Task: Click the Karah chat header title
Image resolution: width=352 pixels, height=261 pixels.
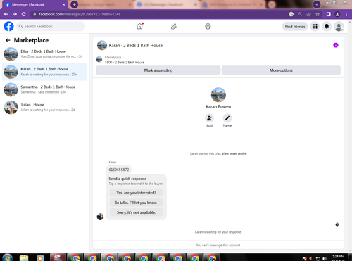Action: [x=136, y=46]
